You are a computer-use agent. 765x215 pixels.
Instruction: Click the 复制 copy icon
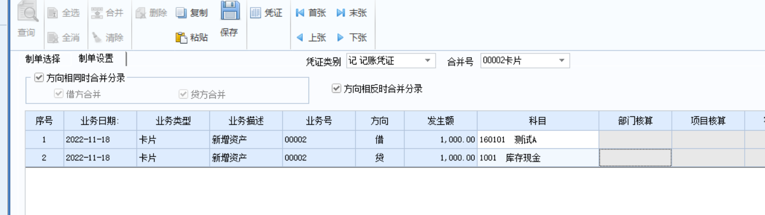[x=181, y=13]
